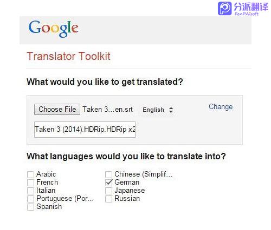Screen dimensions: 271x230
Task: Click the Taken 3 title input field
Action: point(85,130)
